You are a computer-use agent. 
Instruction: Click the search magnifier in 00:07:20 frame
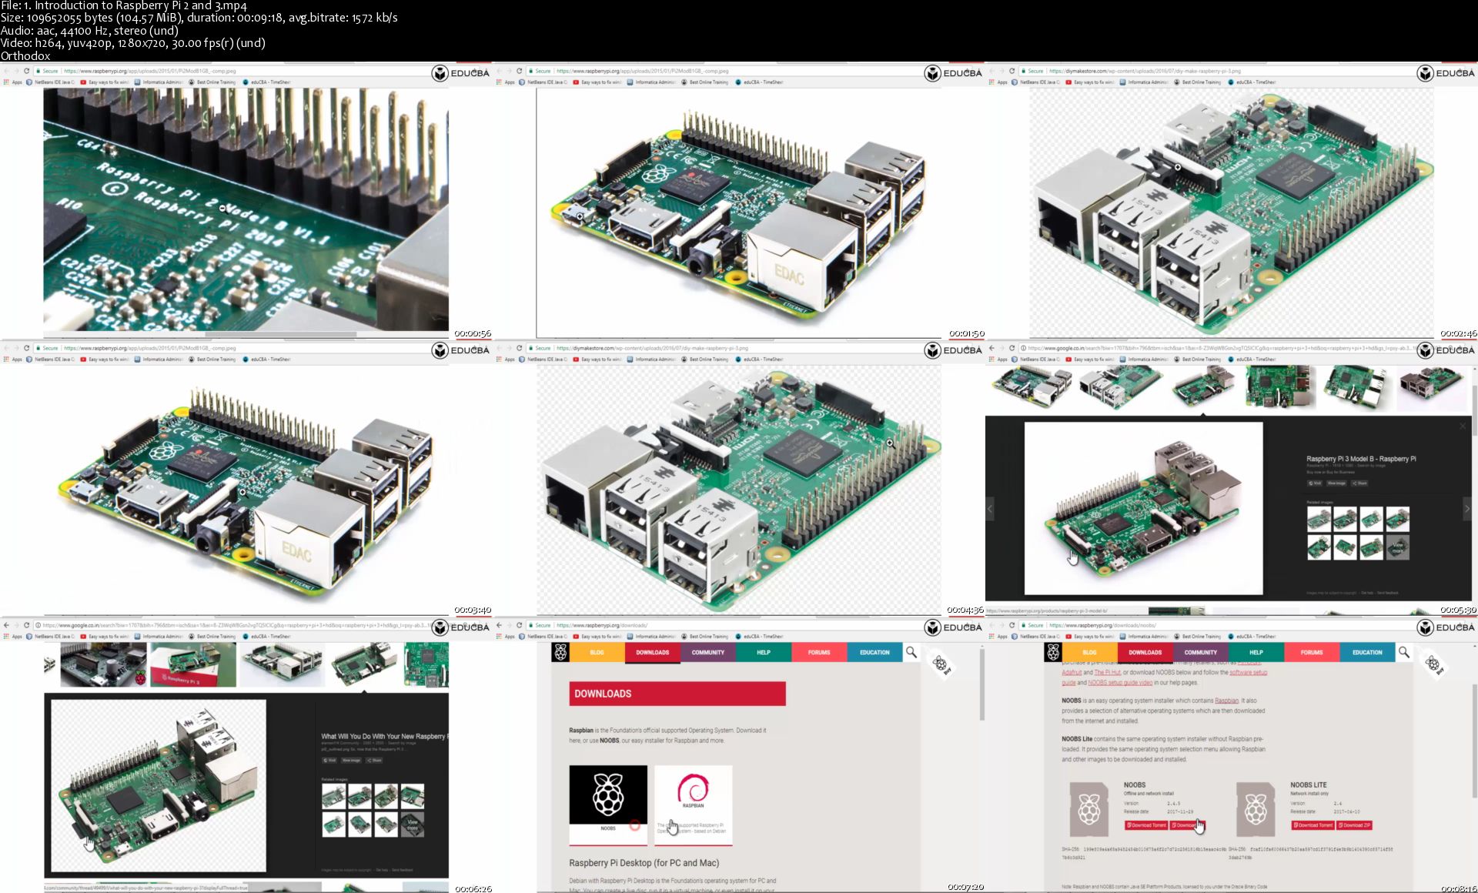tap(911, 652)
